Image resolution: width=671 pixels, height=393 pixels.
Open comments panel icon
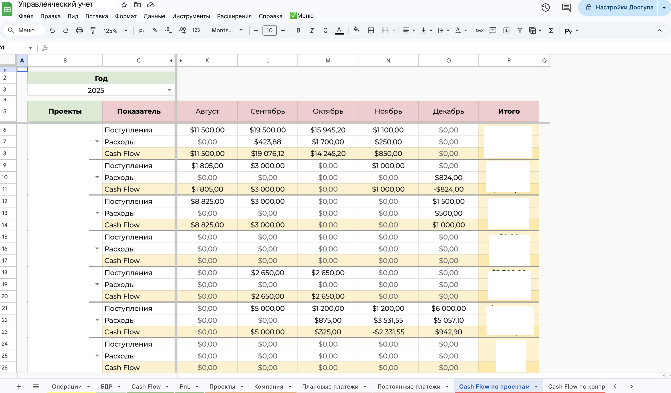(x=566, y=7)
